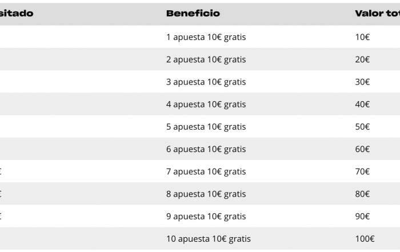Click the 100€ total value cell
This screenshot has width=400, height=252.
tap(365, 239)
